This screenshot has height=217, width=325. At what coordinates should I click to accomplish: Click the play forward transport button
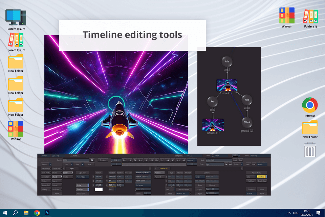coord(162,160)
